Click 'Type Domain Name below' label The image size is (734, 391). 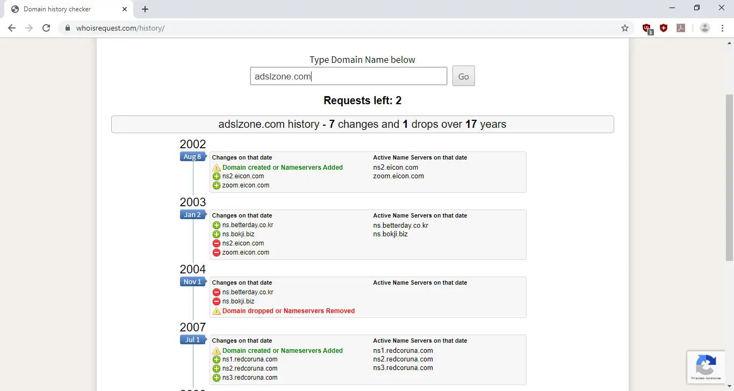coord(363,60)
